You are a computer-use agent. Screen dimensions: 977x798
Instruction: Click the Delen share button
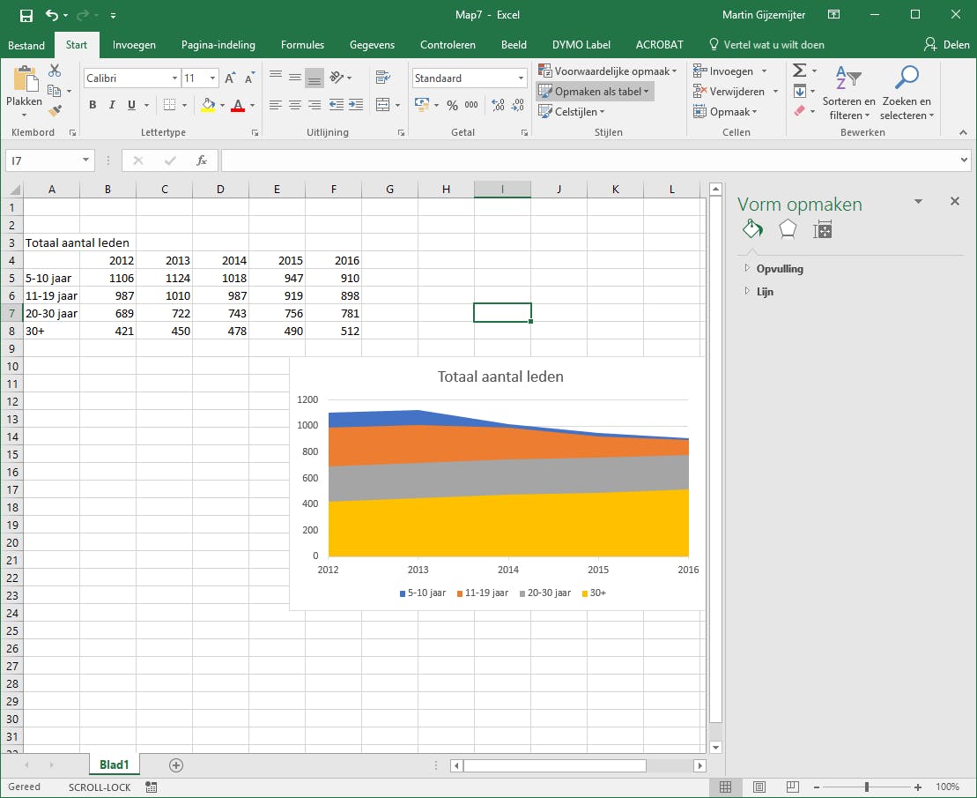[x=947, y=45]
